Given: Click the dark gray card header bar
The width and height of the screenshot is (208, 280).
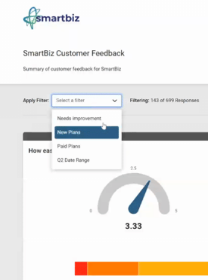Looking at the screenshot, I should click(165, 136).
